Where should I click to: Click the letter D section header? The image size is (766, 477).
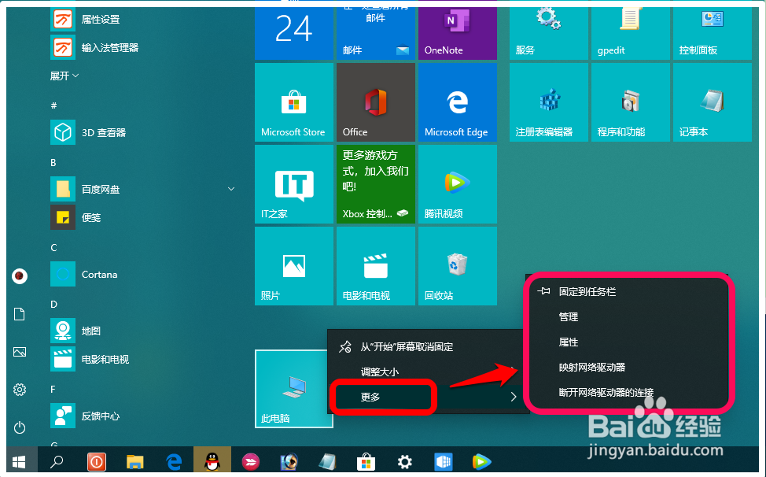(x=53, y=304)
